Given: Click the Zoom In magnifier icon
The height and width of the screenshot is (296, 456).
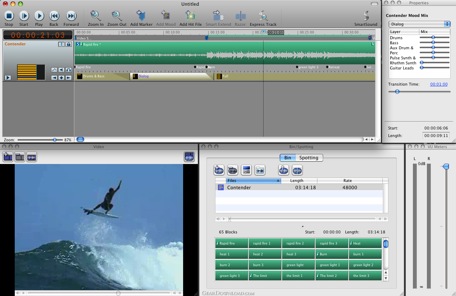Looking at the screenshot, I should point(96,16).
